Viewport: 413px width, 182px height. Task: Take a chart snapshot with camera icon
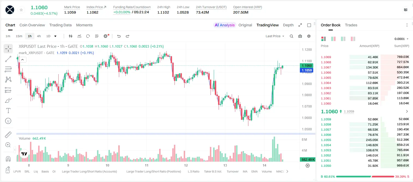(300, 36)
